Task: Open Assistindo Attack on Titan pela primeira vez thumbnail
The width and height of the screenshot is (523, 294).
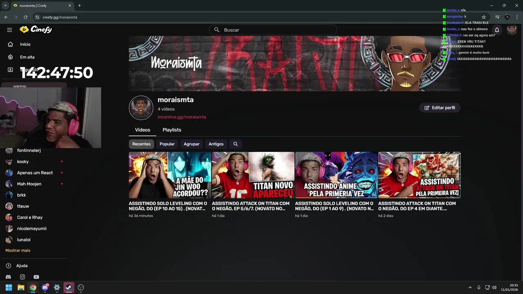Action: click(419, 175)
